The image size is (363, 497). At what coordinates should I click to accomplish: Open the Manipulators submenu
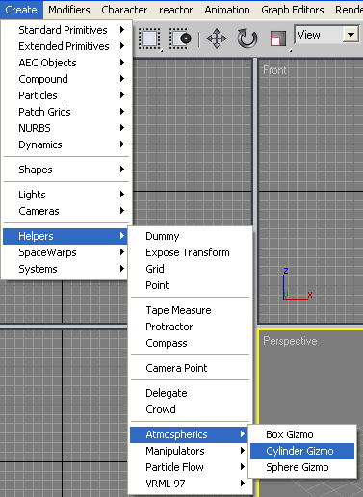(x=190, y=451)
